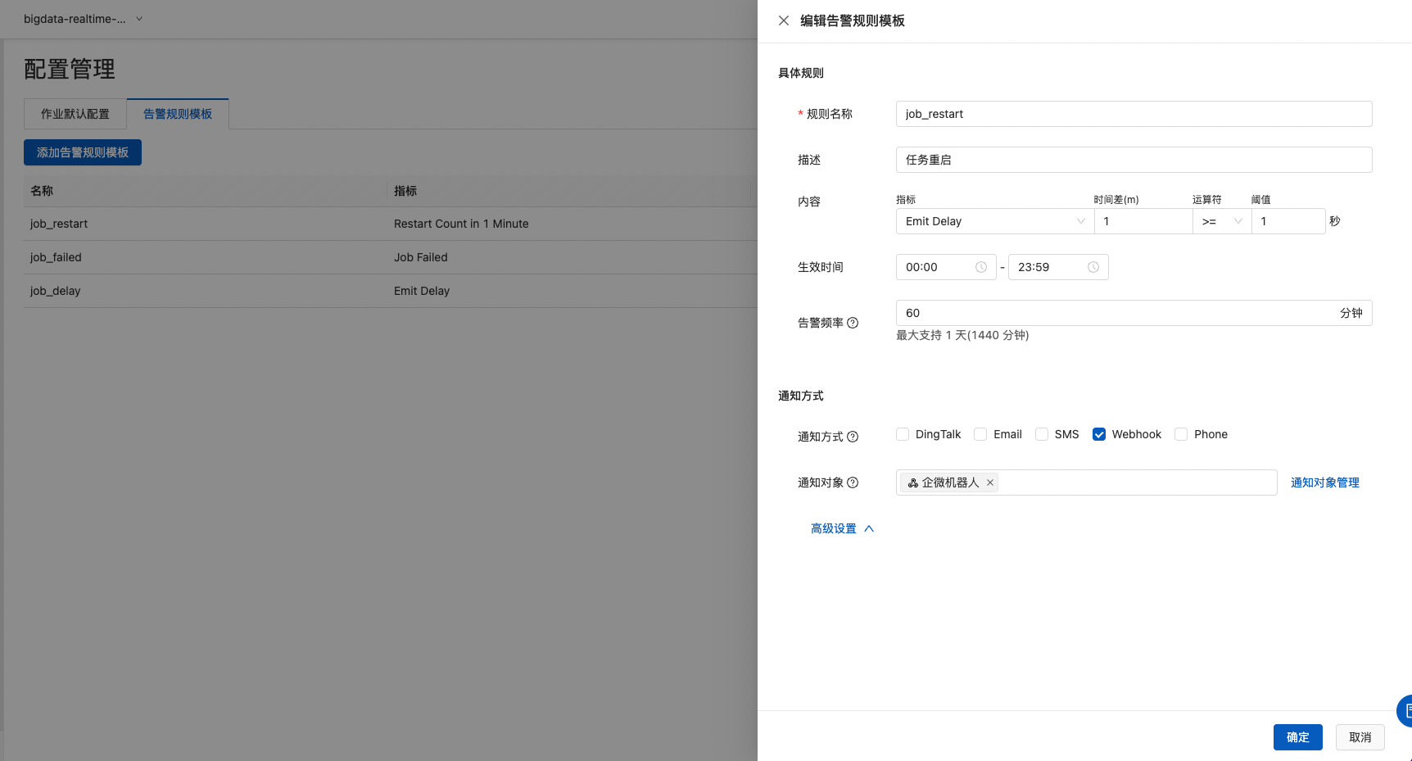
Task: Click the 00:00 start time input
Action: coord(946,267)
